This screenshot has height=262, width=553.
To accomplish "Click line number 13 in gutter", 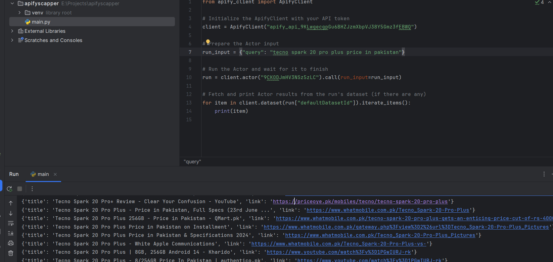I will coord(189,103).
